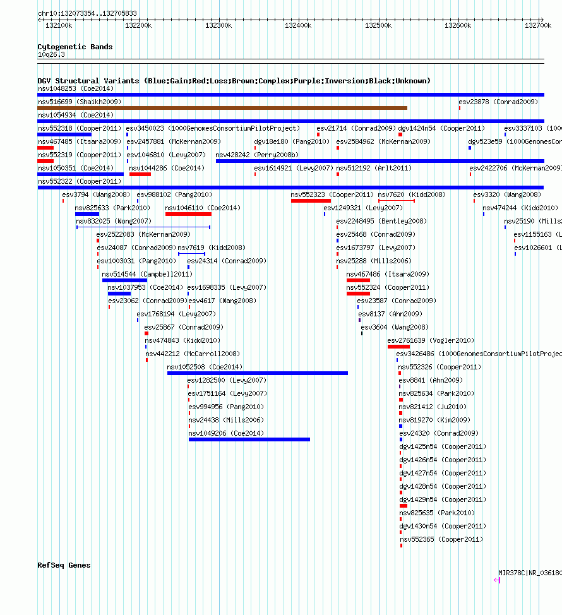
Task: Click the esv21714 (Conrad2009) label
Action: click(356, 128)
